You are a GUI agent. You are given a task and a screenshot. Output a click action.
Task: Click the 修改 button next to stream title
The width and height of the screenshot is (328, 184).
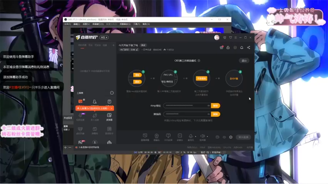pyautogui.click(x=143, y=45)
